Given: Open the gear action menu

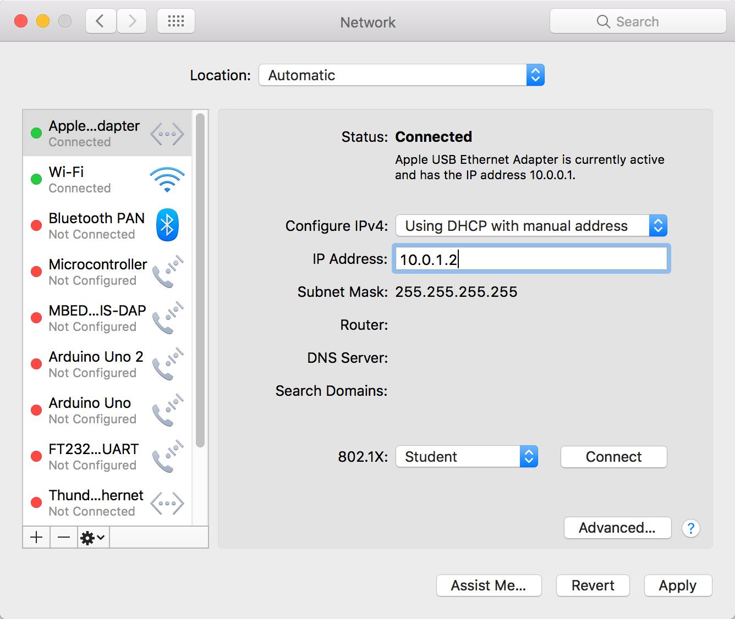Looking at the screenshot, I should point(92,537).
